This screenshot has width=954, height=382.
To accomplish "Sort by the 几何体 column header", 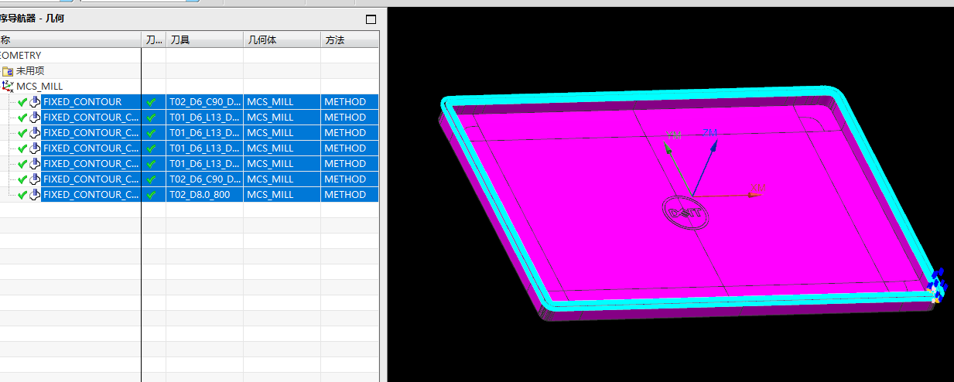I will (x=282, y=39).
